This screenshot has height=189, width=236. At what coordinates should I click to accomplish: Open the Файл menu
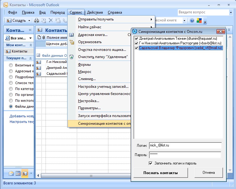(x=12, y=12)
